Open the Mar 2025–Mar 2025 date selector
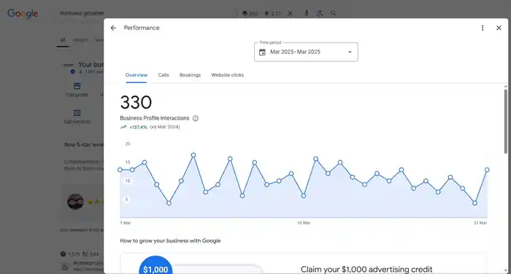 click(x=306, y=52)
